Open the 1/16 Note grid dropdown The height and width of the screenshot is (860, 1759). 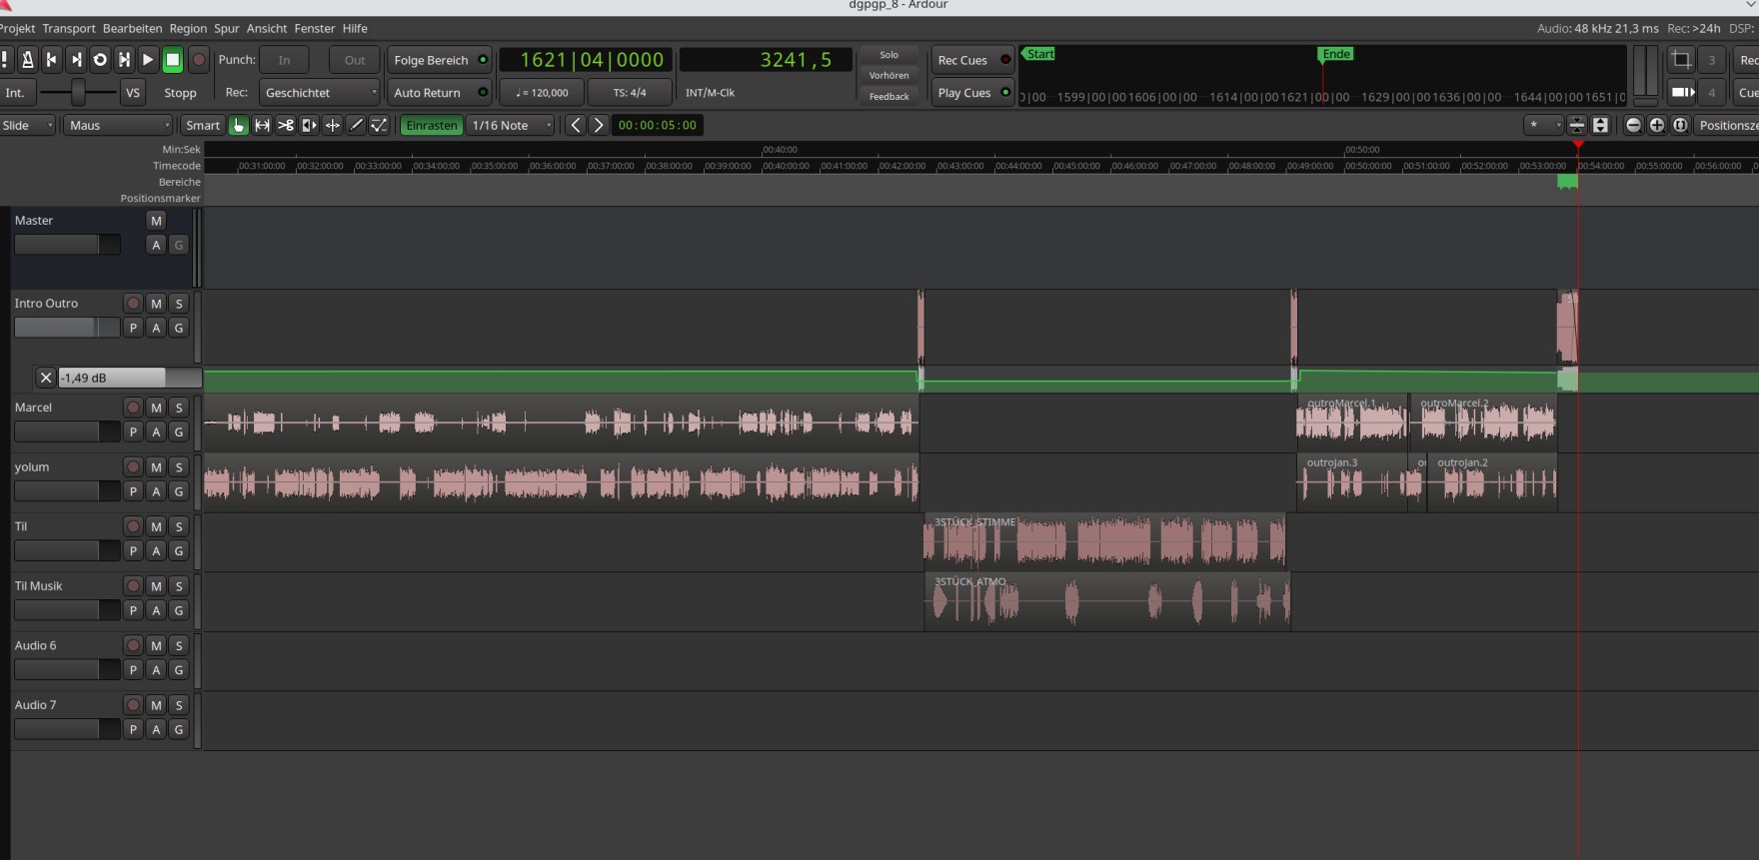click(x=511, y=125)
